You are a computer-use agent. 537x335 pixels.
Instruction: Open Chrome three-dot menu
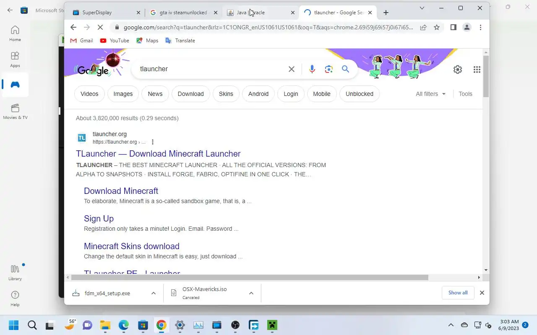[480, 27]
